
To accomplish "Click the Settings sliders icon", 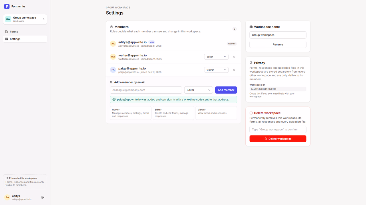I will point(7,39).
